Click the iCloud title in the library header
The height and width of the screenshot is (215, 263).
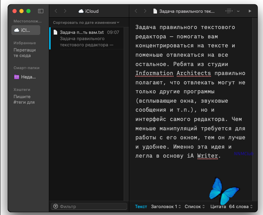click(92, 11)
